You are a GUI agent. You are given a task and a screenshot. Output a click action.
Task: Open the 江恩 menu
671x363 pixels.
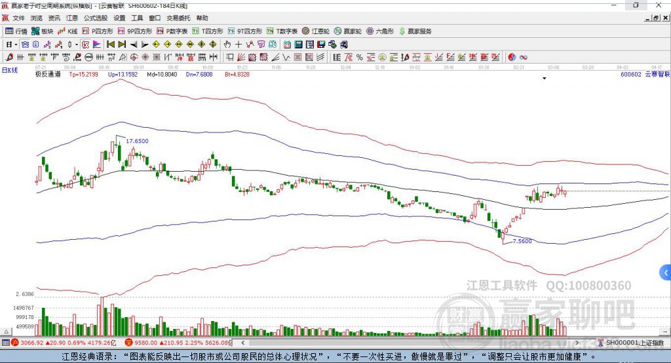point(72,18)
